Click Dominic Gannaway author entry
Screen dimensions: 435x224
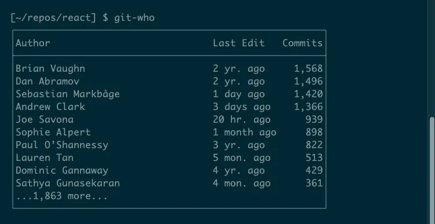pos(62,171)
